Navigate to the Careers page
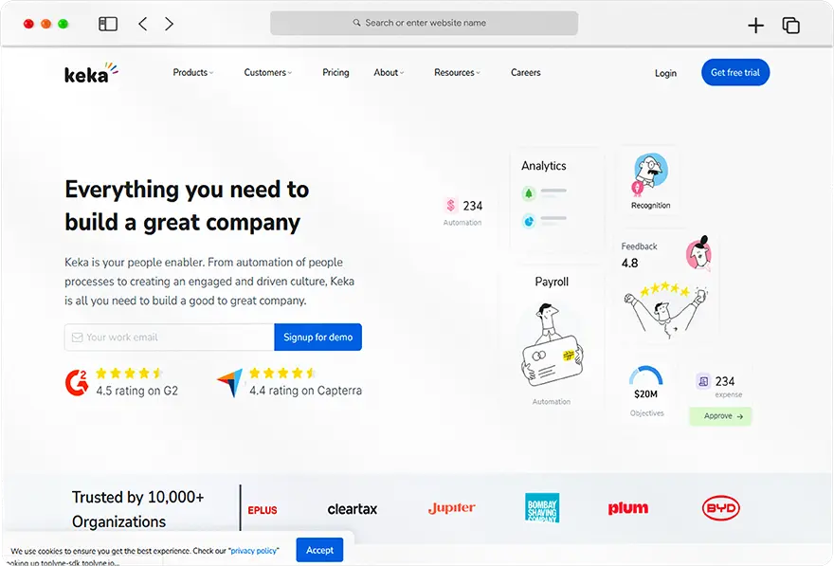The height and width of the screenshot is (566, 834). [x=525, y=72]
